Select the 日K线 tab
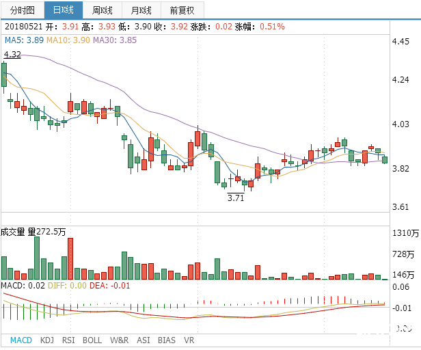 point(64,10)
